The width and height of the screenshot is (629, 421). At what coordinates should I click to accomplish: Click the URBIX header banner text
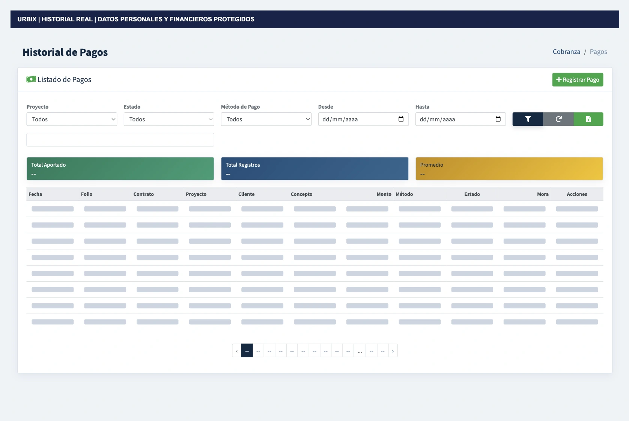[x=136, y=19]
